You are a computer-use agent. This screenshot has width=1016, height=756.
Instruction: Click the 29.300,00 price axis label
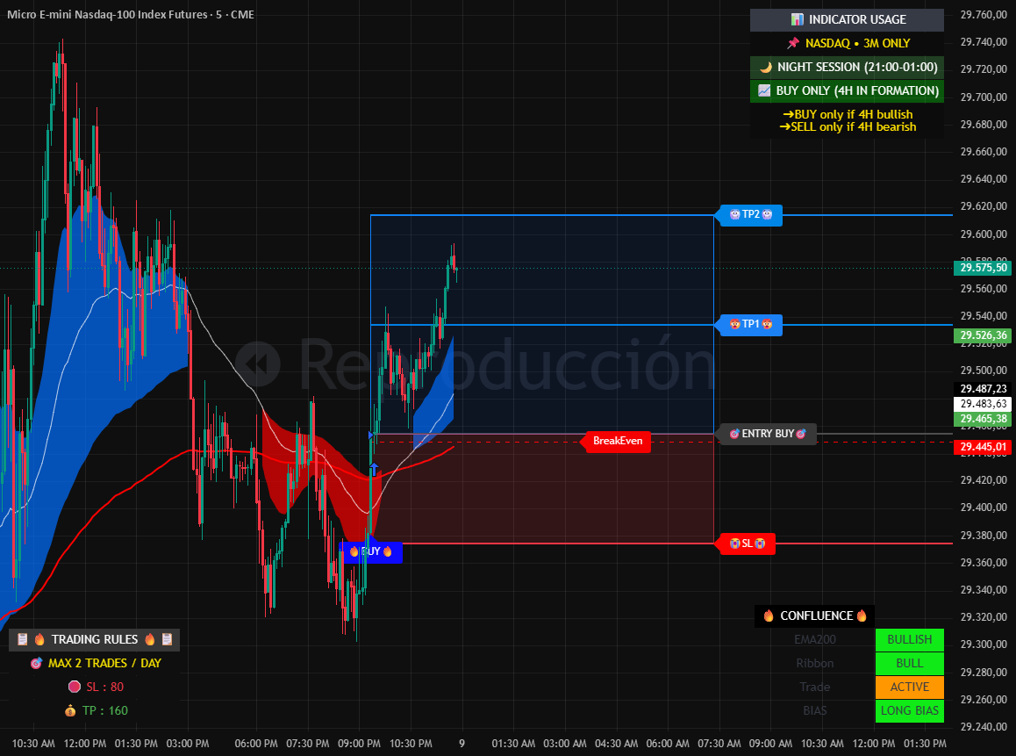coord(984,644)
